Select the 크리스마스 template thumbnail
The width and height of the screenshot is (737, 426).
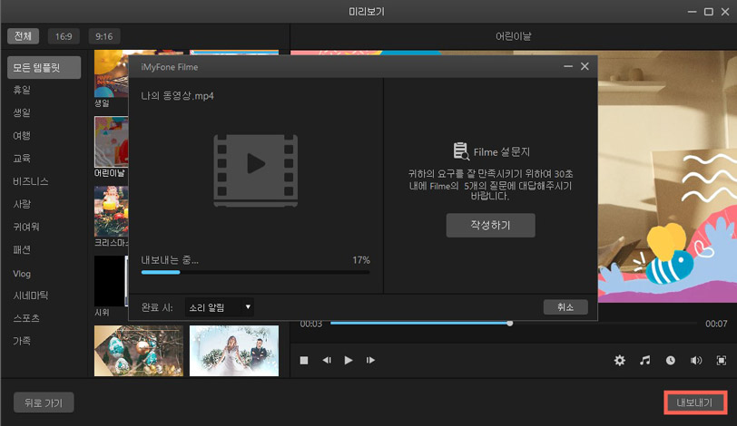point(112,211)
